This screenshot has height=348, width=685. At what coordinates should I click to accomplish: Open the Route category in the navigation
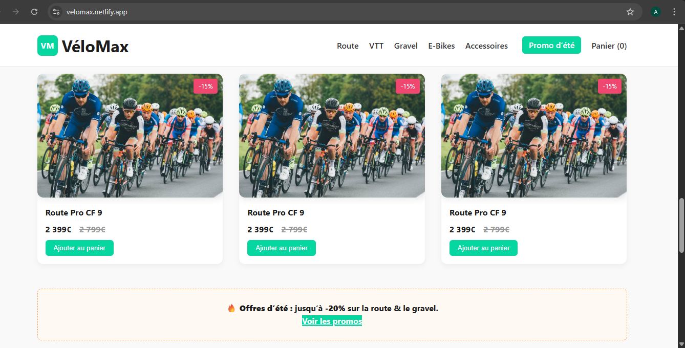click(348, 46)
